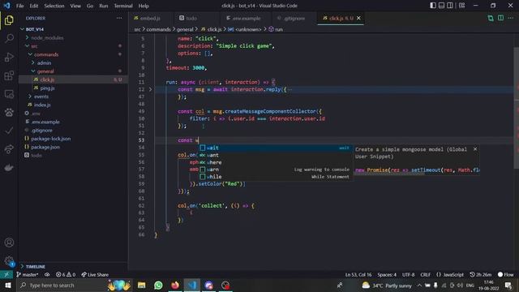The image size is (519, 292).
Task: Open File Explorer from the taskbar
Action: [x=141, y=285]
